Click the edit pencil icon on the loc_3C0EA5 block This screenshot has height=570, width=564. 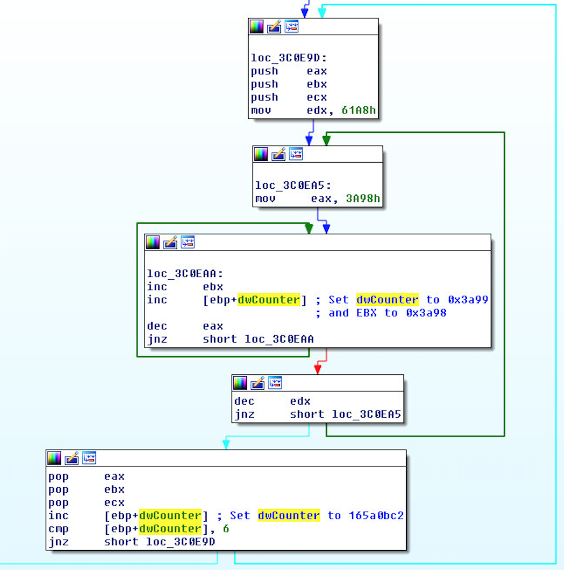click(x=279, y=154)
